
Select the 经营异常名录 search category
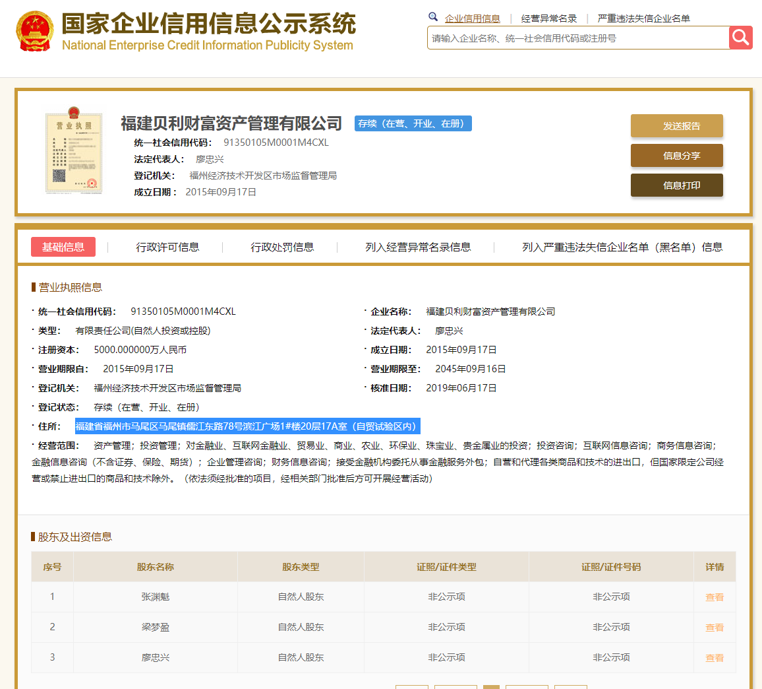tap(548, 18)
